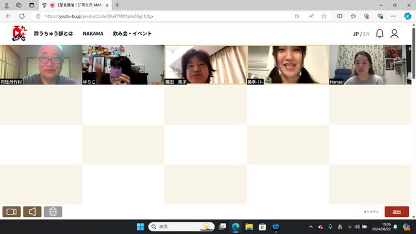Open 酔うちゅう部とは menu item
416x234 pixels.
click(53, 34)
